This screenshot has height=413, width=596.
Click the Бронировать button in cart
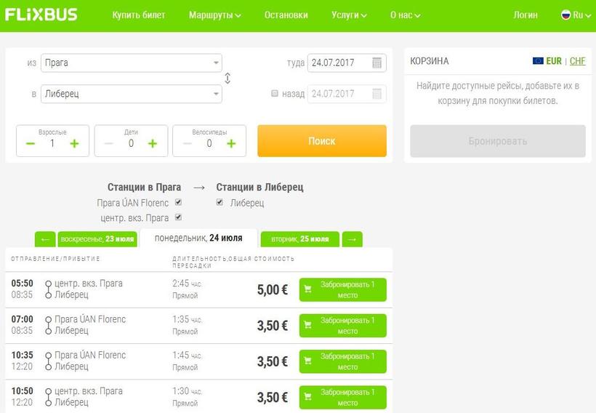tap(498, 141)
